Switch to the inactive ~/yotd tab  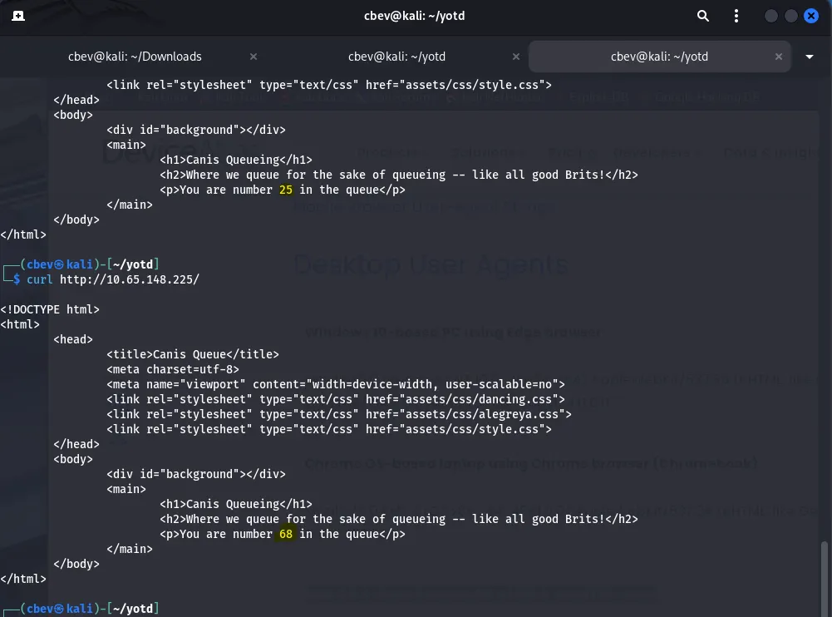pyautogui.click(x=396, y=57)
